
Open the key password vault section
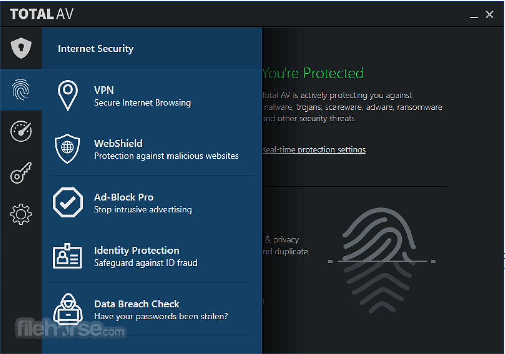tap(21, 172)
